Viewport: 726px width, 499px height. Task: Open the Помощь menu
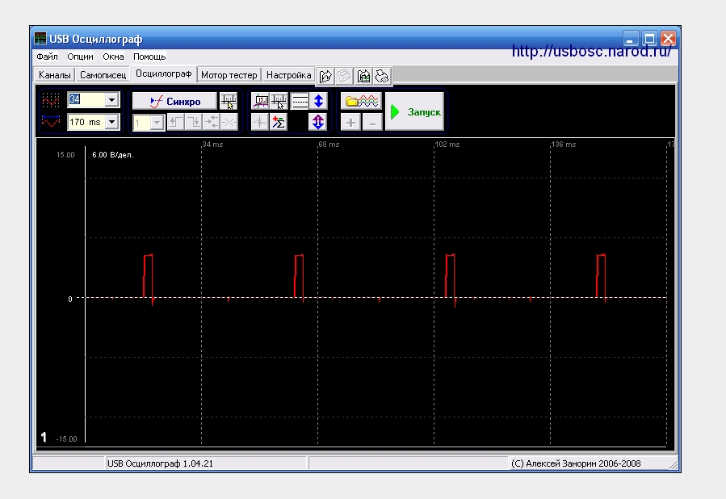pos(149,57)
